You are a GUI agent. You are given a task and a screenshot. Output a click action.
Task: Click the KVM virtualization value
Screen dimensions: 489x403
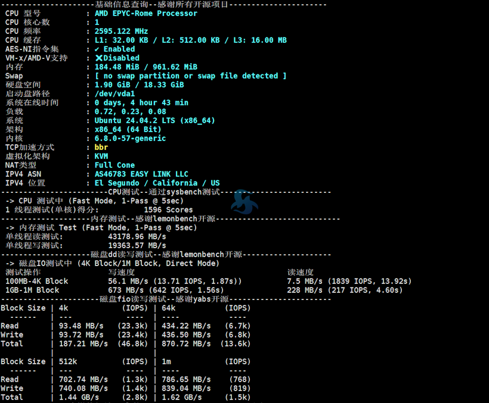tap(101, 157)
